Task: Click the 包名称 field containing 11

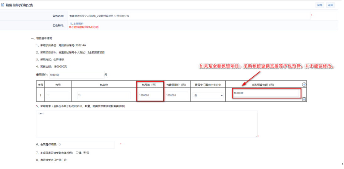Action: coord(104,95)
